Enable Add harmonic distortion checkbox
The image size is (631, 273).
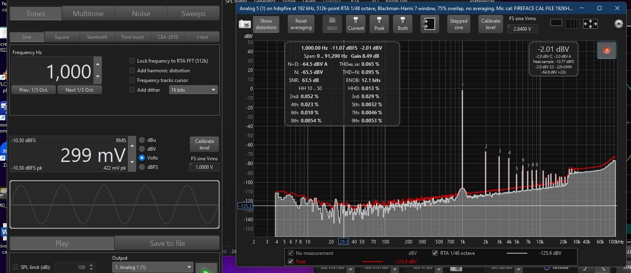tap(132, 70)
